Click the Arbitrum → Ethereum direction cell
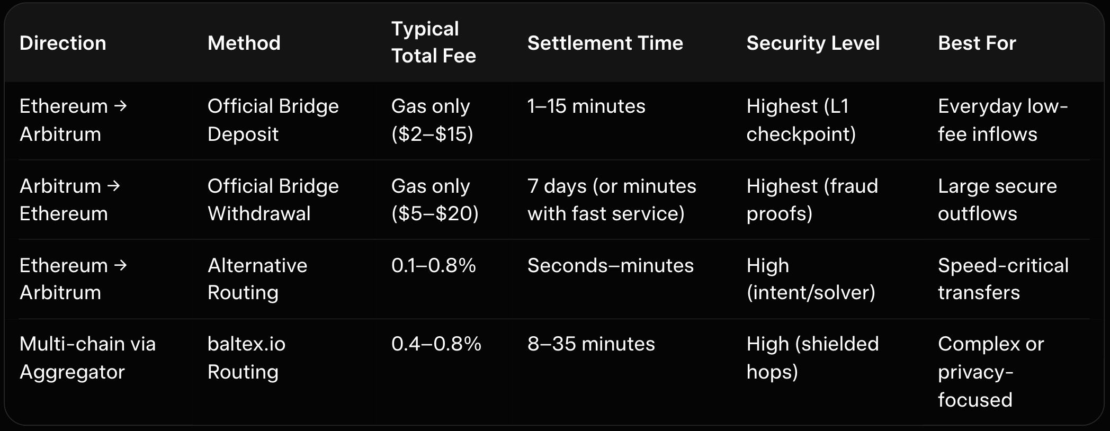The width and height of the screenshot is (1110, 431). [70, 200]
